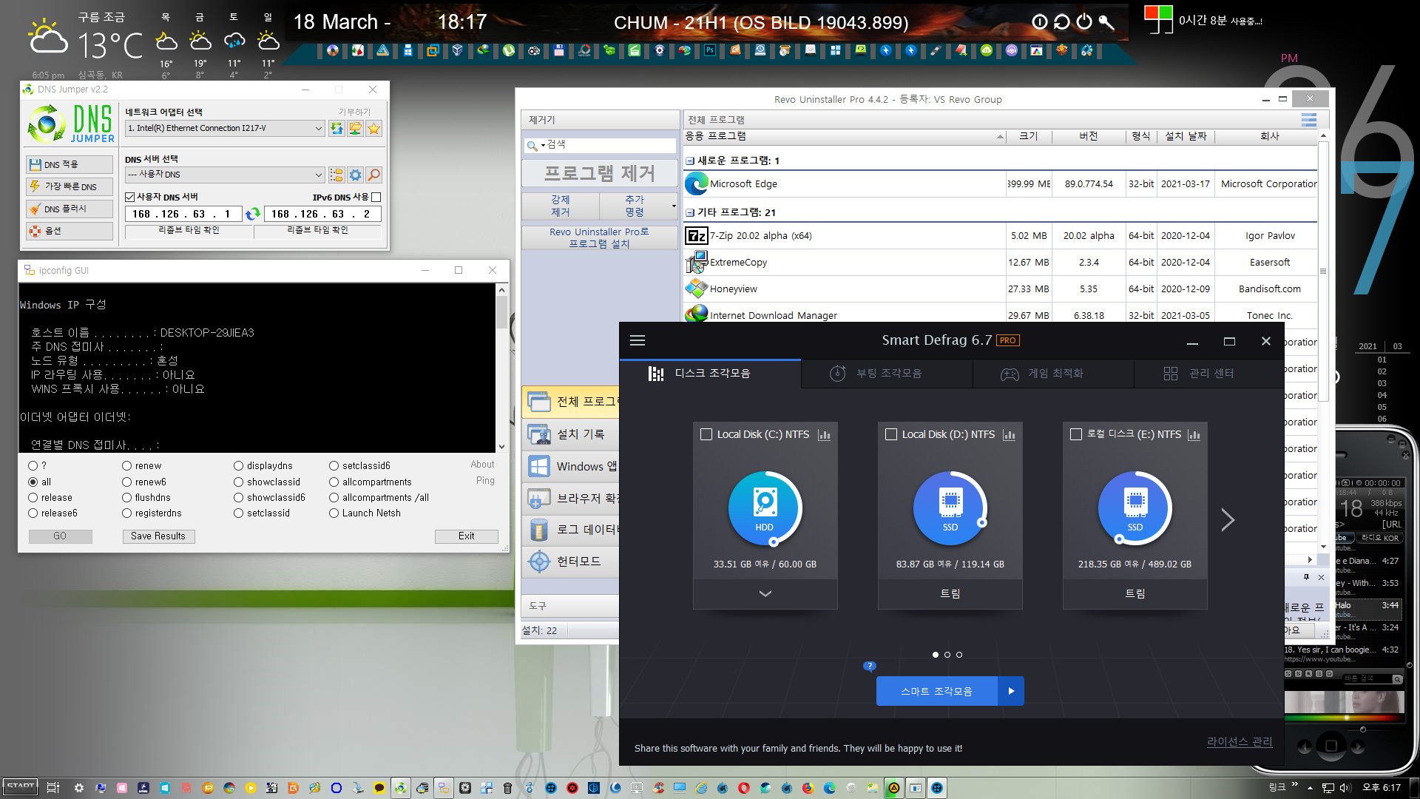Open 헌터모드 in Revo sidebar
1420x799 pixels.
[x=571, y=561]
